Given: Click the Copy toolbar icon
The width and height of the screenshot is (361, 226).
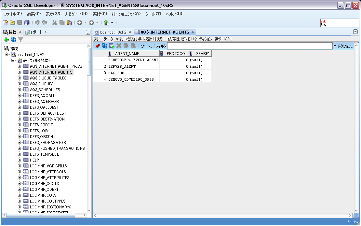Looking at the screenshot, I should click(62, 22).
